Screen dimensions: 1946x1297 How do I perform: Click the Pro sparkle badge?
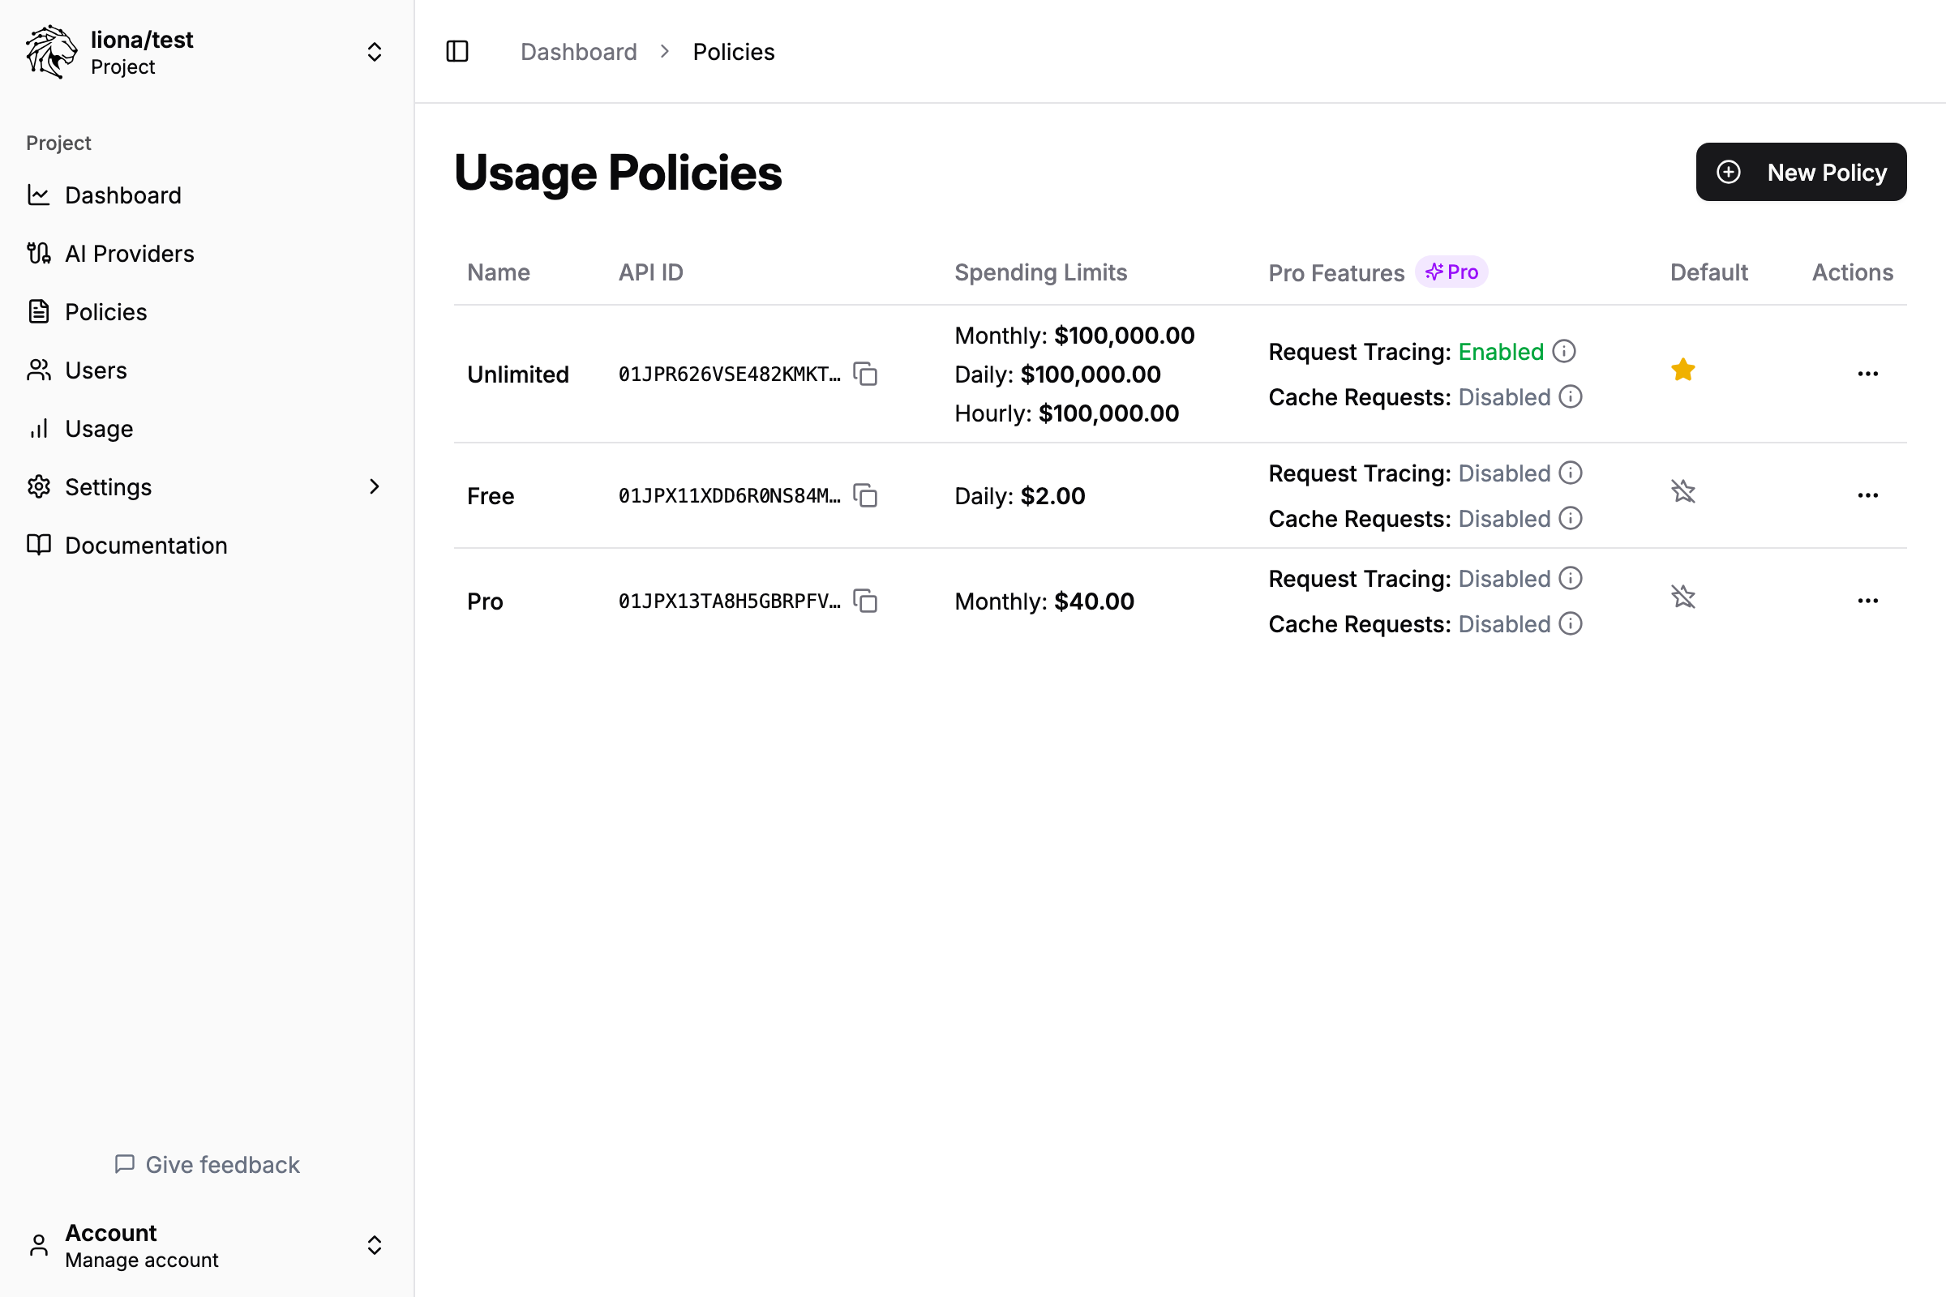click(1451, 272)
